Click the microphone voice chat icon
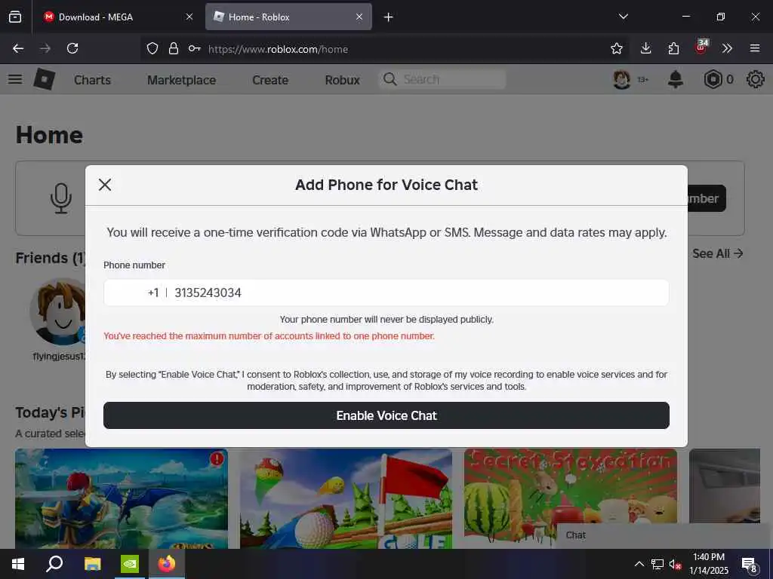This screenshot has height=579, width=773. click(x=60, y=198)
